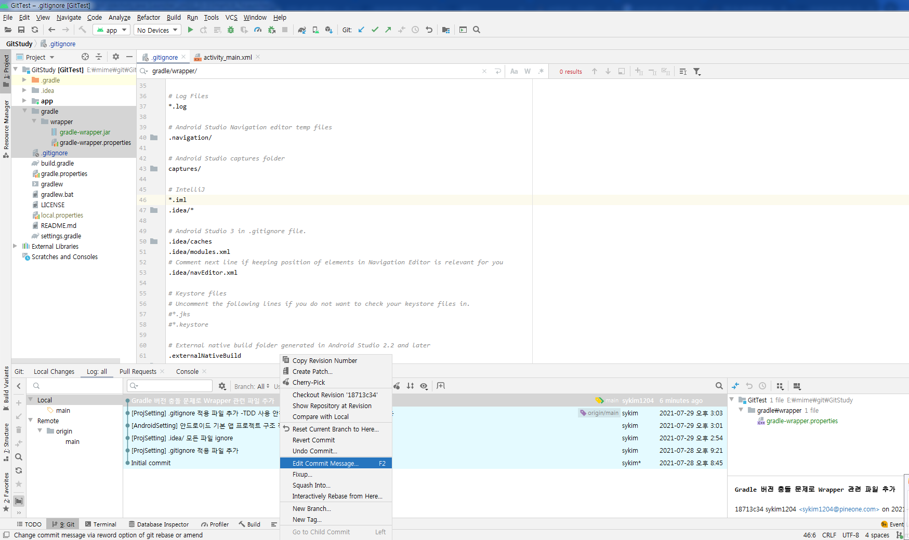Screen dimensions: 909x540
Task: Open the VCS menu
Action: pos(231,17)
